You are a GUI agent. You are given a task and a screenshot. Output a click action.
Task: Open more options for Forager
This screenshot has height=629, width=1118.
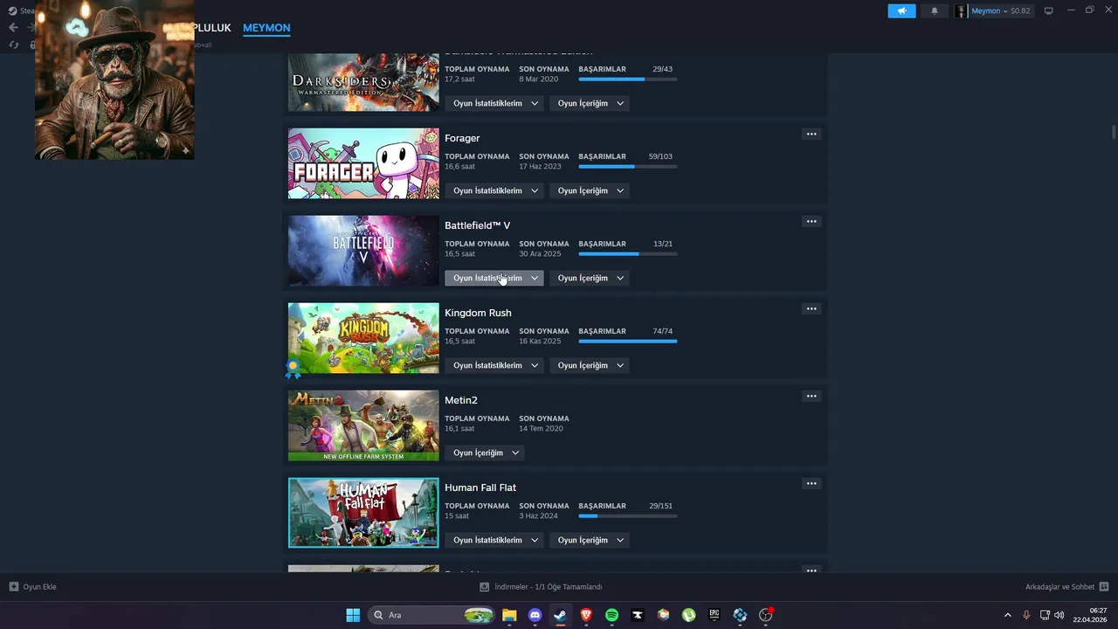[x=811, y=134]
